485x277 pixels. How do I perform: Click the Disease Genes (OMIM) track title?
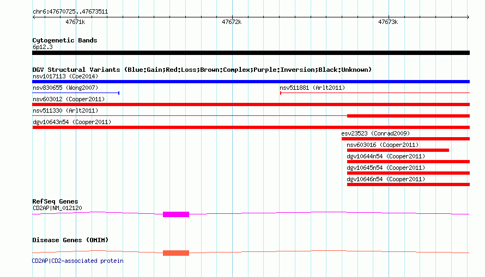click(70, 240)
